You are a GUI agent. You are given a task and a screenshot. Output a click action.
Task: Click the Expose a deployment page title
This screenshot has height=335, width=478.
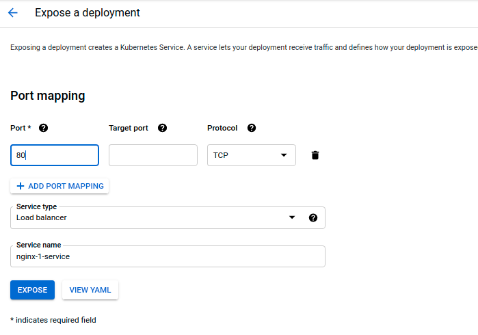click(88, 13)
